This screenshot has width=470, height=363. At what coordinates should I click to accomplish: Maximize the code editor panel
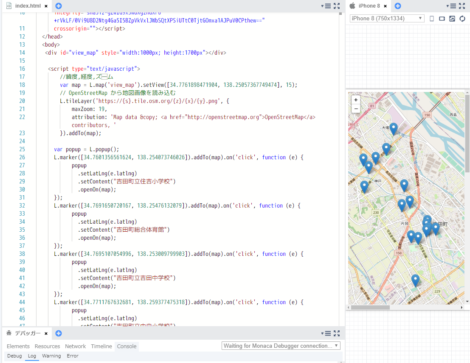[x=337, y=6]
